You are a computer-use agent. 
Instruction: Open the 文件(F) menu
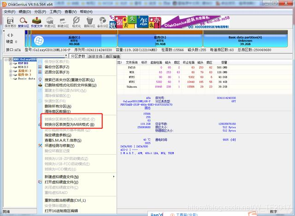[x=9, y=12]
